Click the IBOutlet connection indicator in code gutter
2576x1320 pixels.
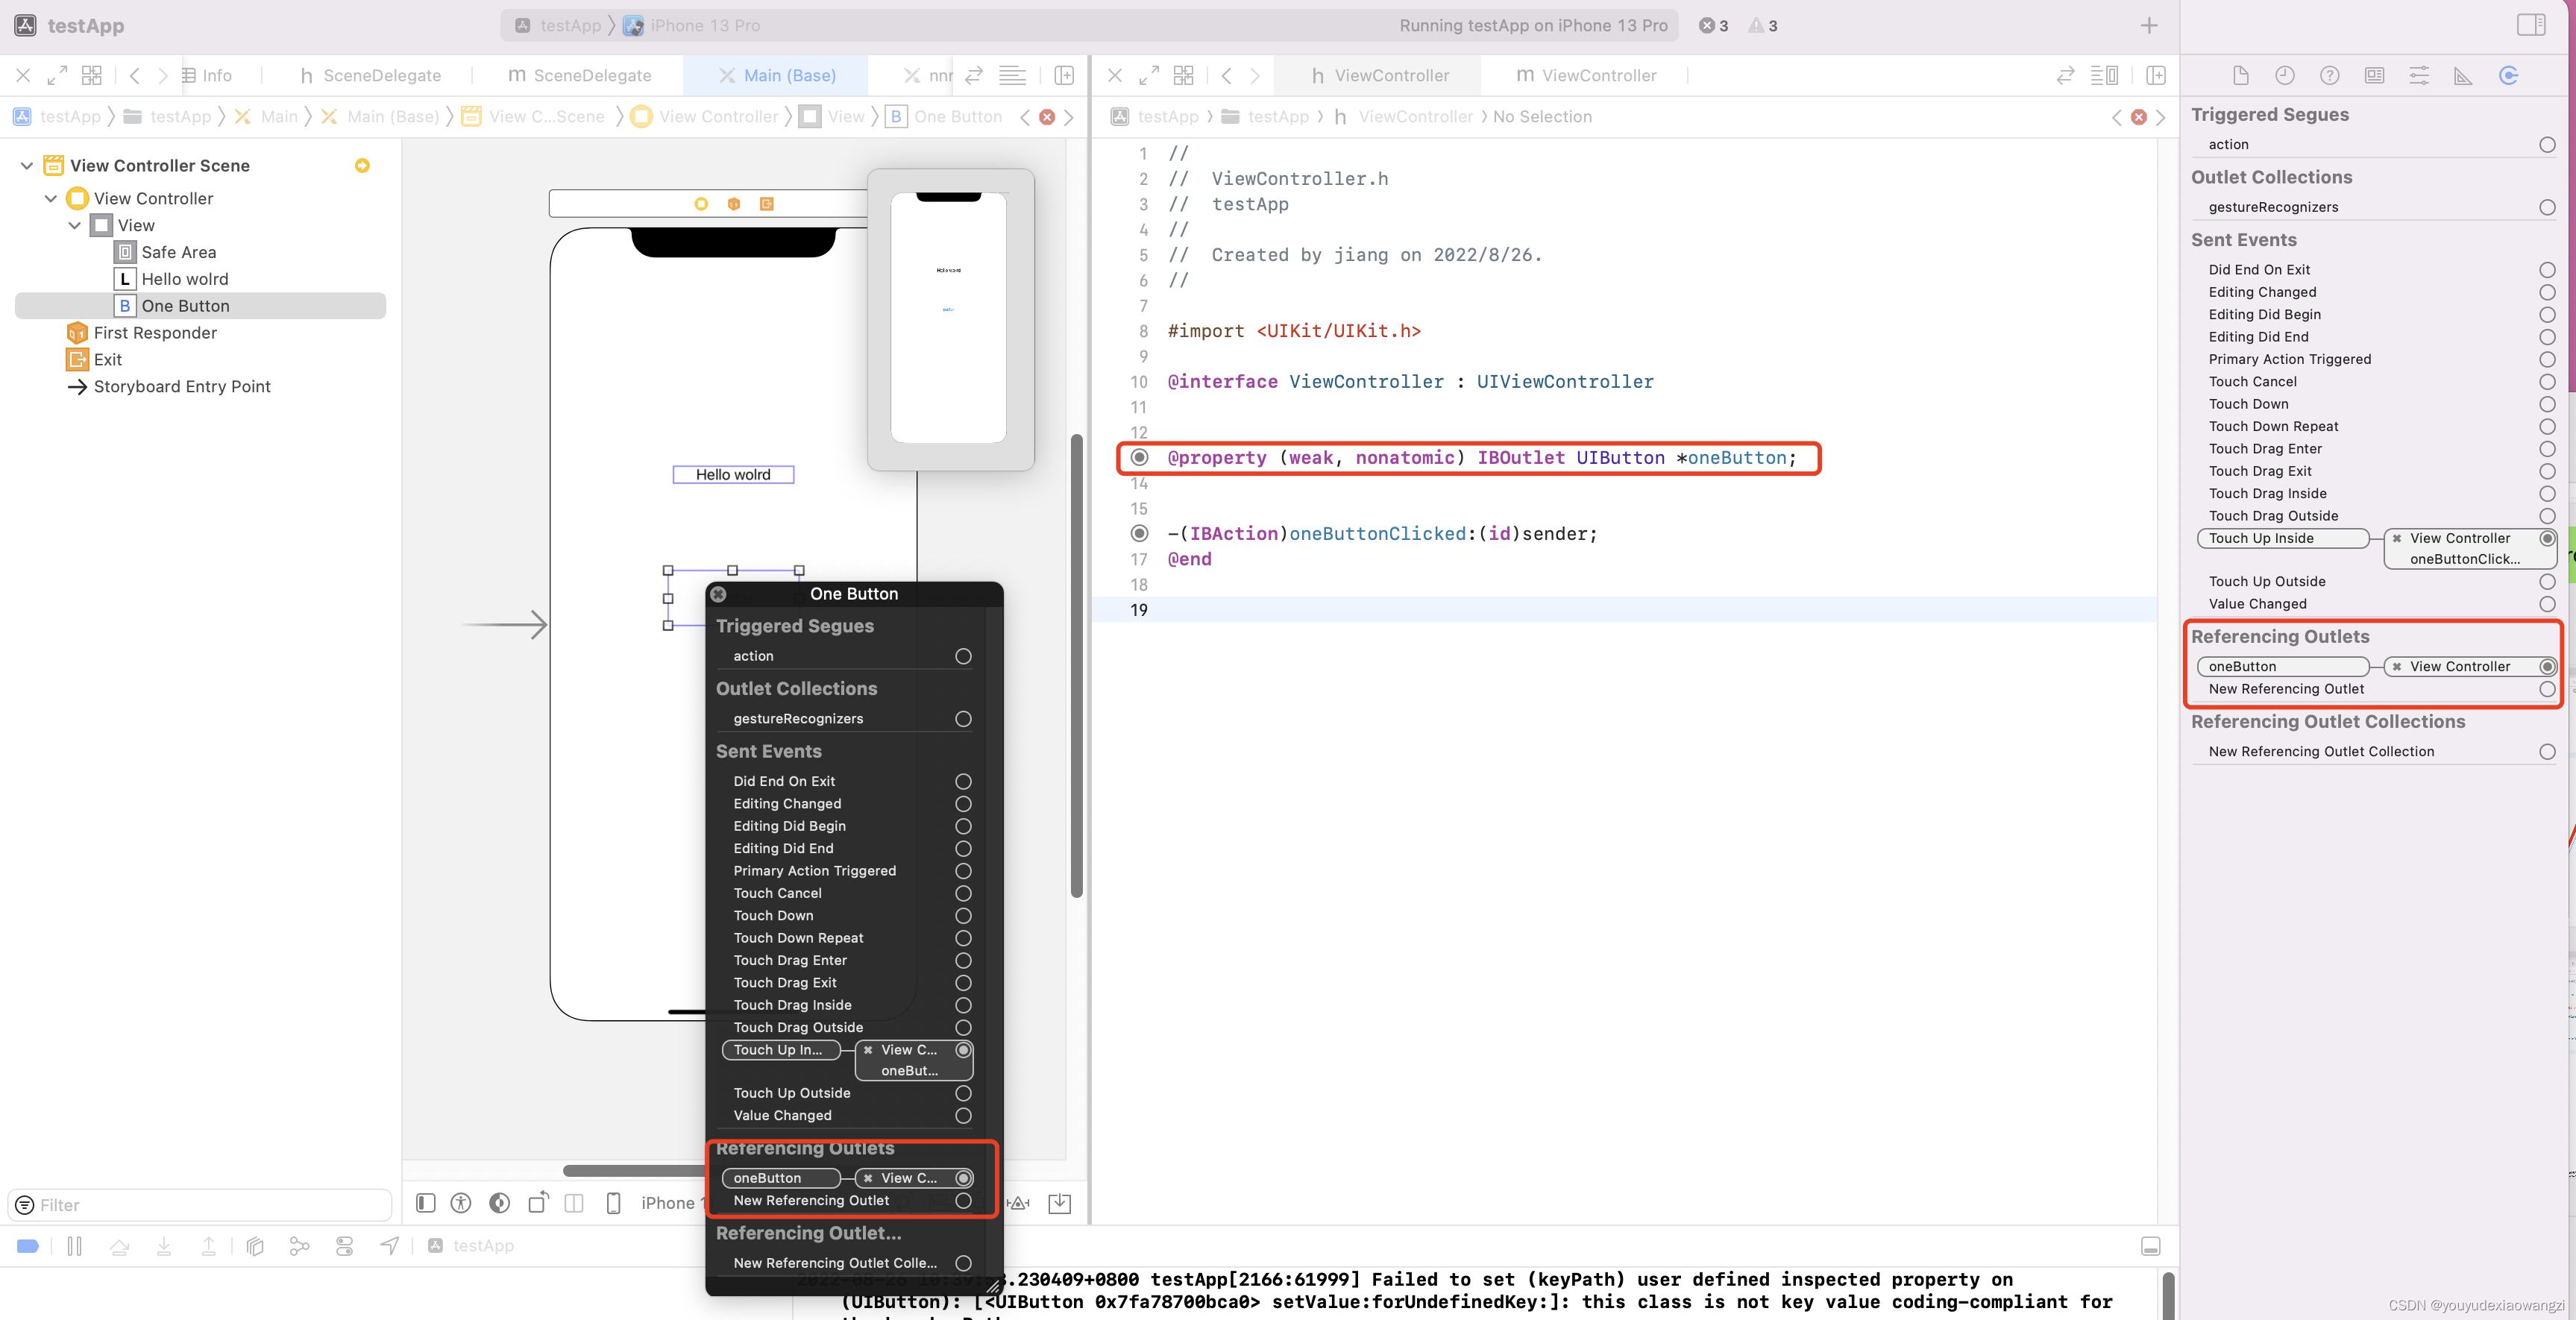tap(1139, 458)
